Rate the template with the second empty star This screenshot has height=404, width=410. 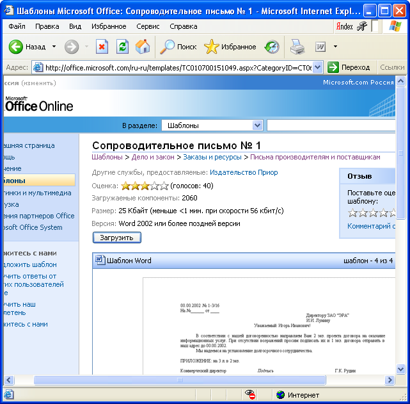363,213
